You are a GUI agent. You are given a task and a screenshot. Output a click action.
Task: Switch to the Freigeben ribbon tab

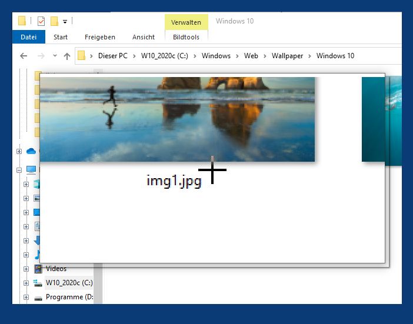point(100,37)
